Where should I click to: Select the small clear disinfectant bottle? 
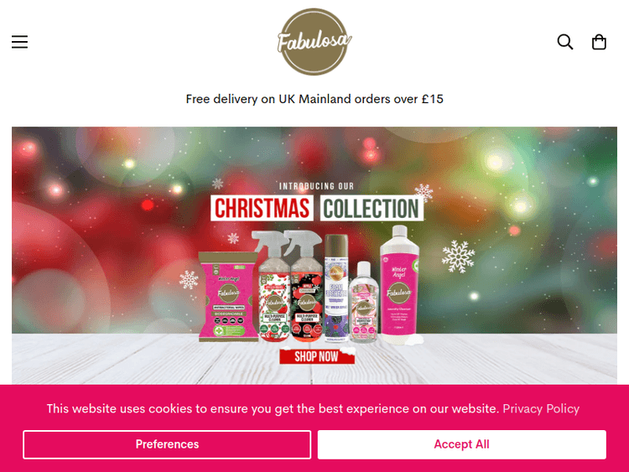click(x=363, y=302)
